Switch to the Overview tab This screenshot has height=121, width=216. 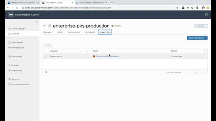pyautogui.click(x=48, y=32)
